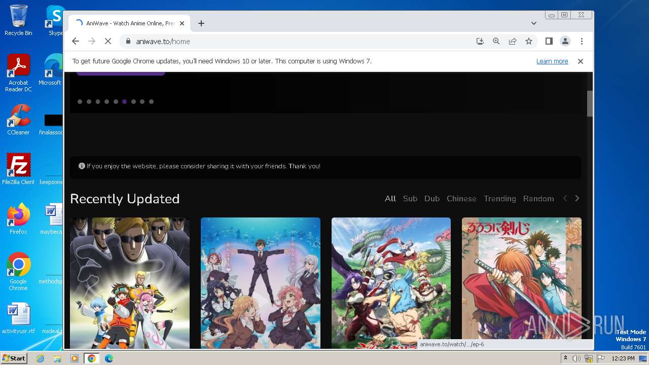Select the fourth carousel dot

click(106, 101)
